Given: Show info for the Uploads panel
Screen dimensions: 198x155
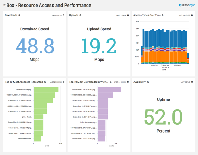Looking at the screenshot, I should (x=128, y=15).
